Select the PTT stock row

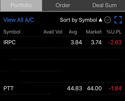pyautogui.click(x=62, y=88)
